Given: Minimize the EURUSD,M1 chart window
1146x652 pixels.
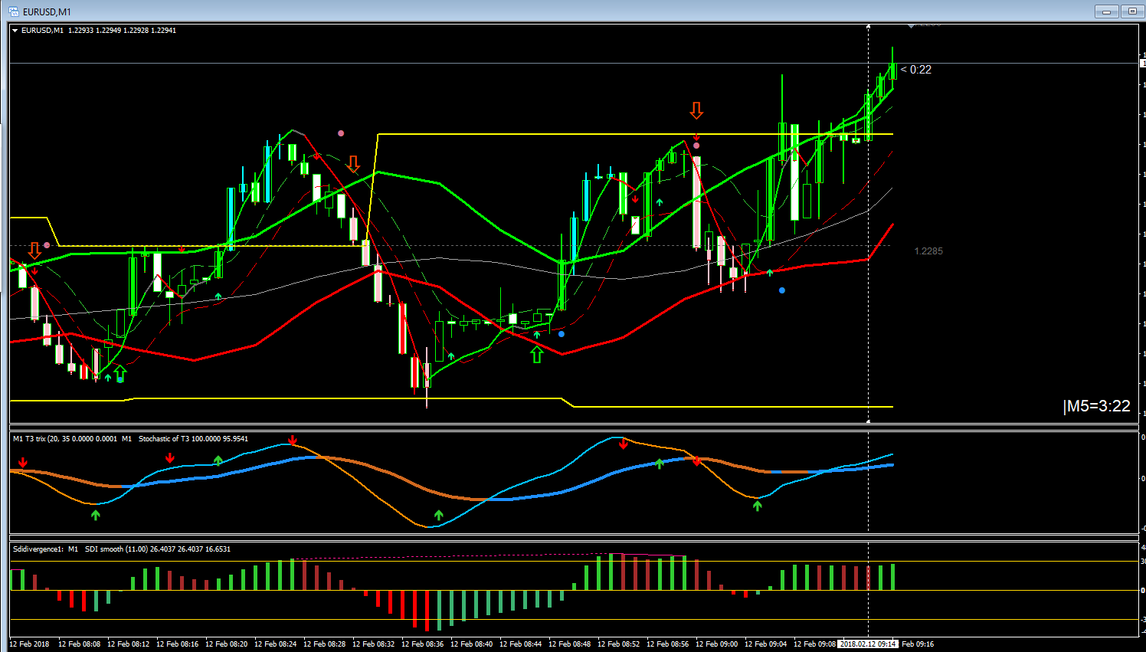Looking at the screenshot, I should point(1106,11).
